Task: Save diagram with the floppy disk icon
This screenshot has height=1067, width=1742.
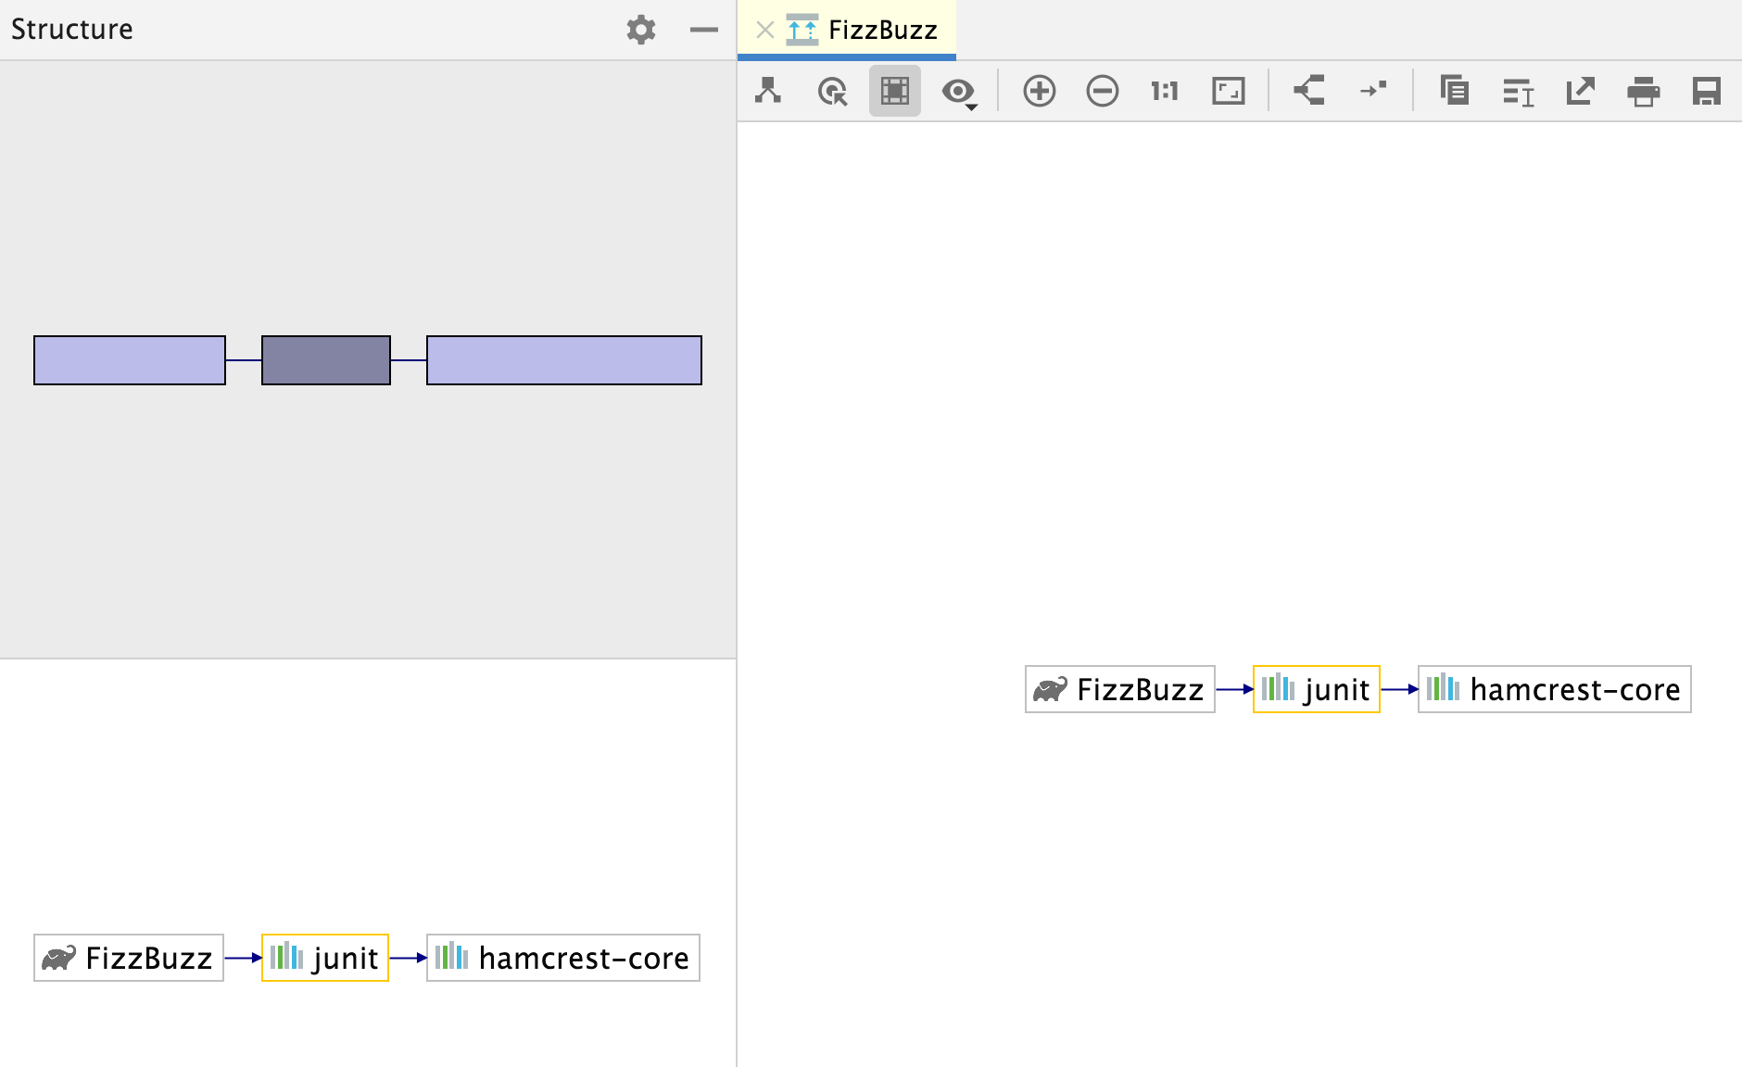Action: click(x=1706, y=91)
